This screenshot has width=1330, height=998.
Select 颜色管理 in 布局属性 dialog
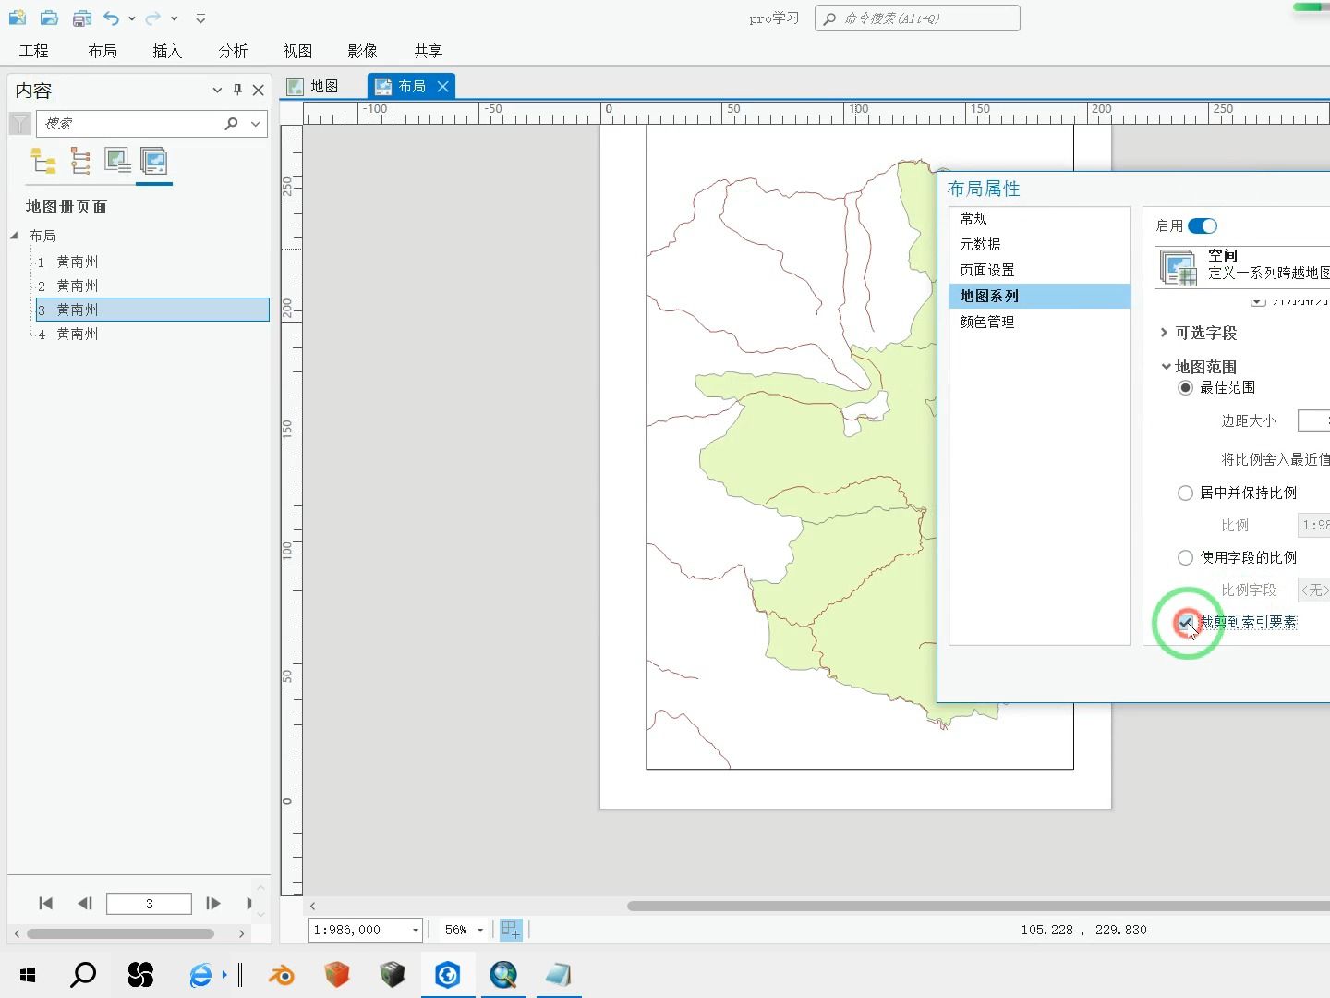[x=1039, y=322]
